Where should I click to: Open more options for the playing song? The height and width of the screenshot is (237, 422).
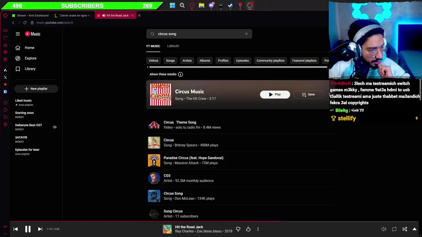258,229
